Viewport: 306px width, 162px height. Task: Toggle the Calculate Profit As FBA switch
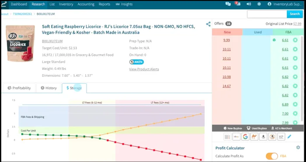272,156
